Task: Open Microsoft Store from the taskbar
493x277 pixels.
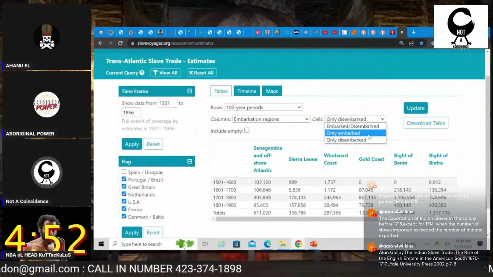Action: (x=236, y=244)
